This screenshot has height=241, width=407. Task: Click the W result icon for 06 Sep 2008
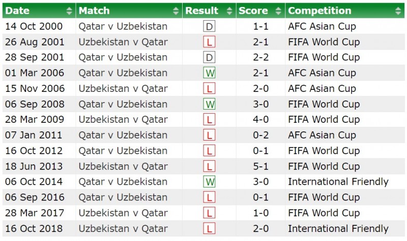point(209,105)
